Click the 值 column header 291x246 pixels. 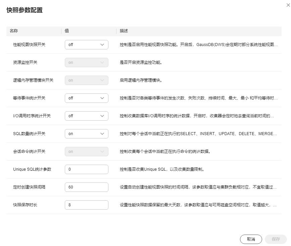(67, 31)
